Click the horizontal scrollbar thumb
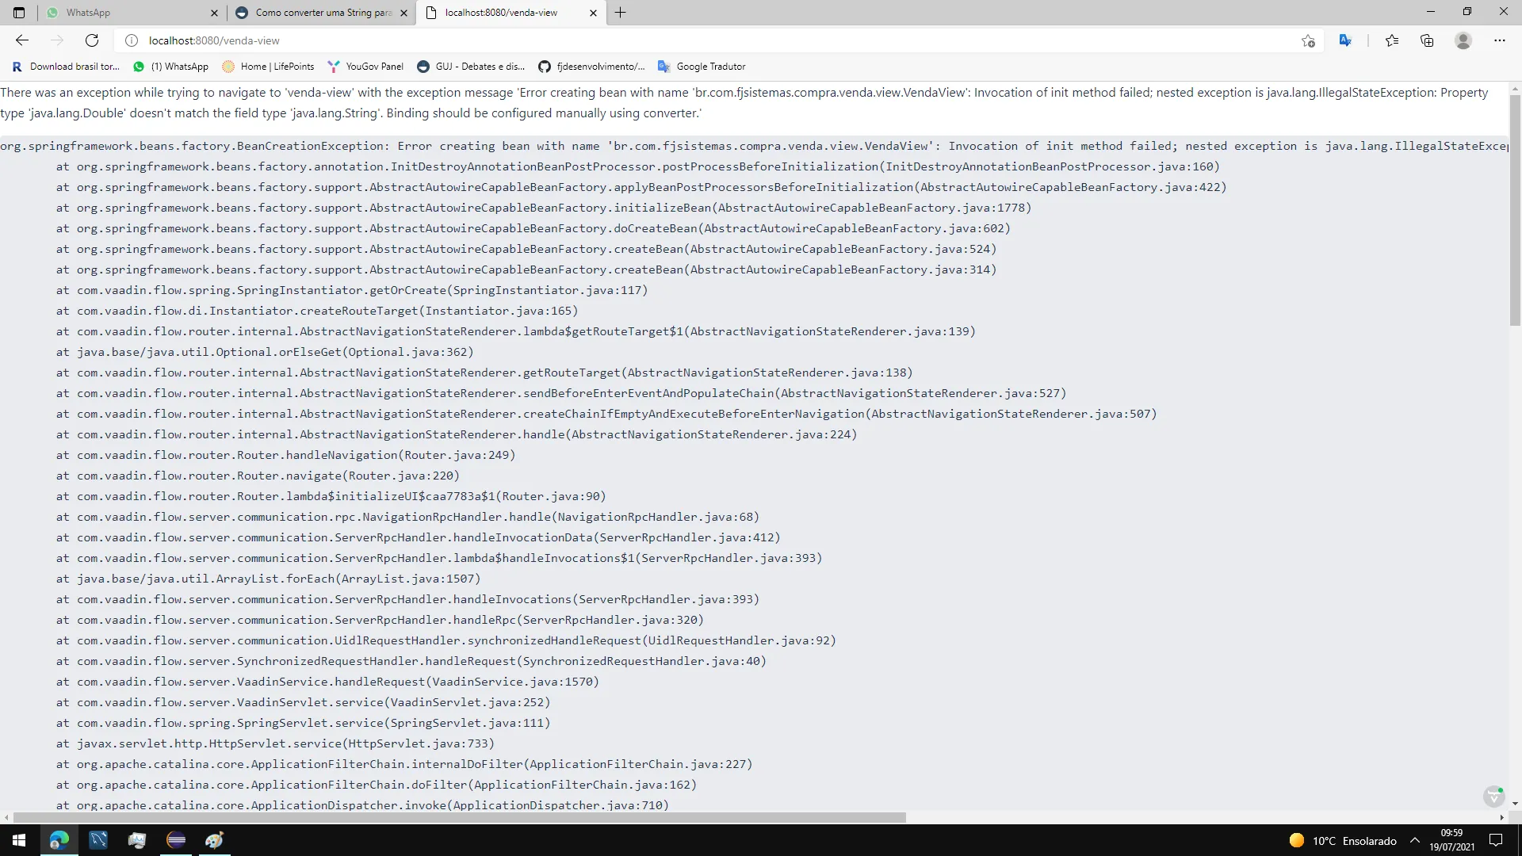Screen dimensions: 1522x856 click(x=460, y=817)
